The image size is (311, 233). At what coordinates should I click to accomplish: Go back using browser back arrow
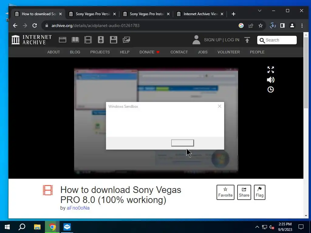point(15,25)
